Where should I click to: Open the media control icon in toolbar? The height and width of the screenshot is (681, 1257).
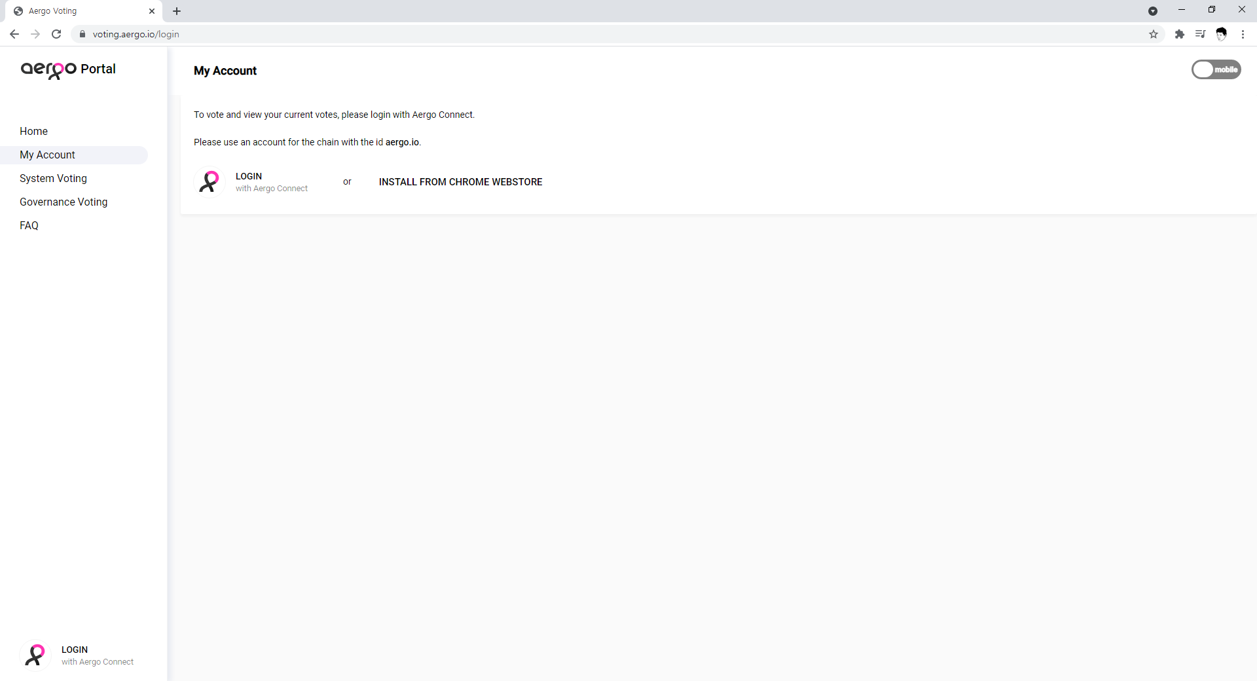(x=1200, y=34)
